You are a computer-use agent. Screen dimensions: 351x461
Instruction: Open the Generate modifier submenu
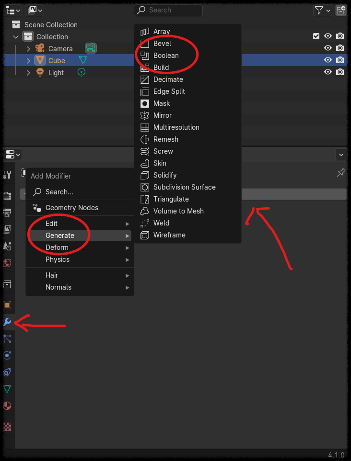tap(58, 235)
